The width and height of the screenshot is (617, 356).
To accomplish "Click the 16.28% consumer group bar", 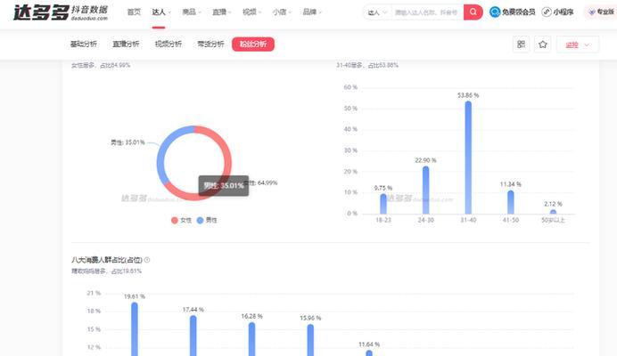I will pos(251,339).
